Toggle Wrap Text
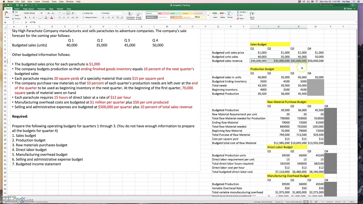This screenshot has width=363, height=204. click(88, 13)
